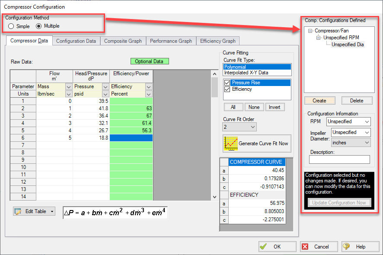Select the Simple configuration method

[x=11, y=26]
